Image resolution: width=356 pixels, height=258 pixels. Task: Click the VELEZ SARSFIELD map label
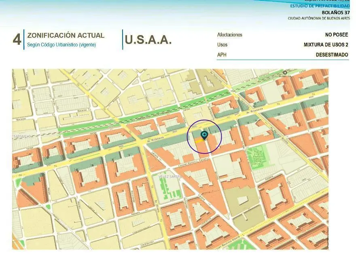point(170,177)
